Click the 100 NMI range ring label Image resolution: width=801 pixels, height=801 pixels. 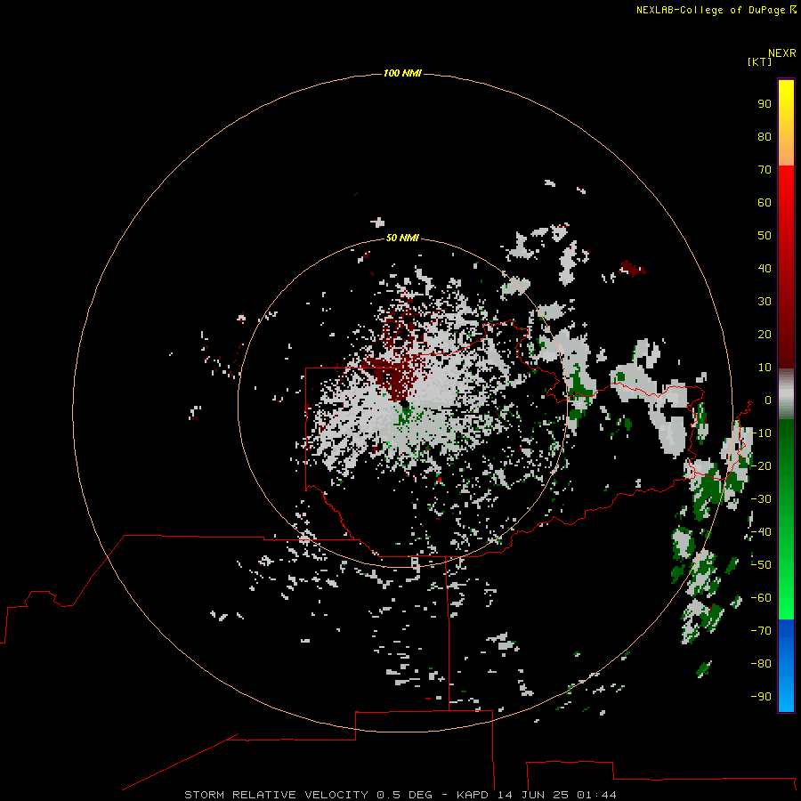pos(402,74)
